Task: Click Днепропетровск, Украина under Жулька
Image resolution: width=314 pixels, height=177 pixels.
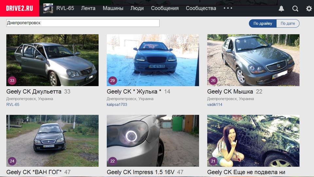Action: 130,99
